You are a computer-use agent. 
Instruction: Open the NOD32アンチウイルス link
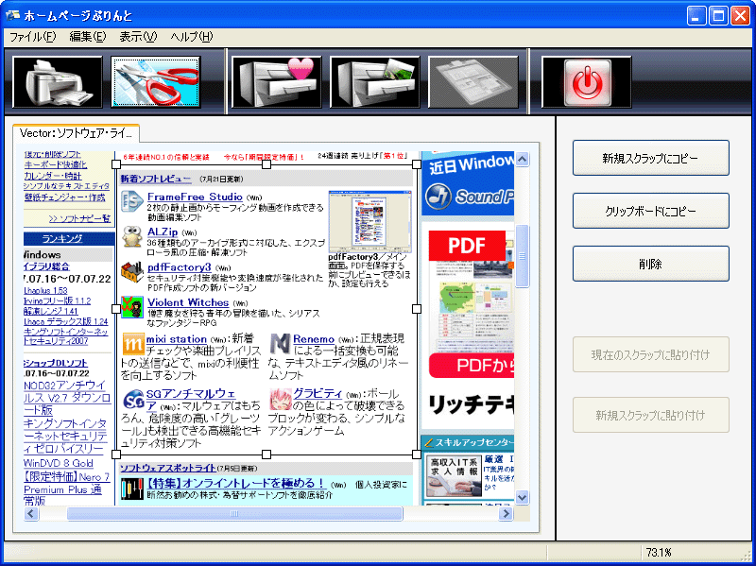point(66,398)
